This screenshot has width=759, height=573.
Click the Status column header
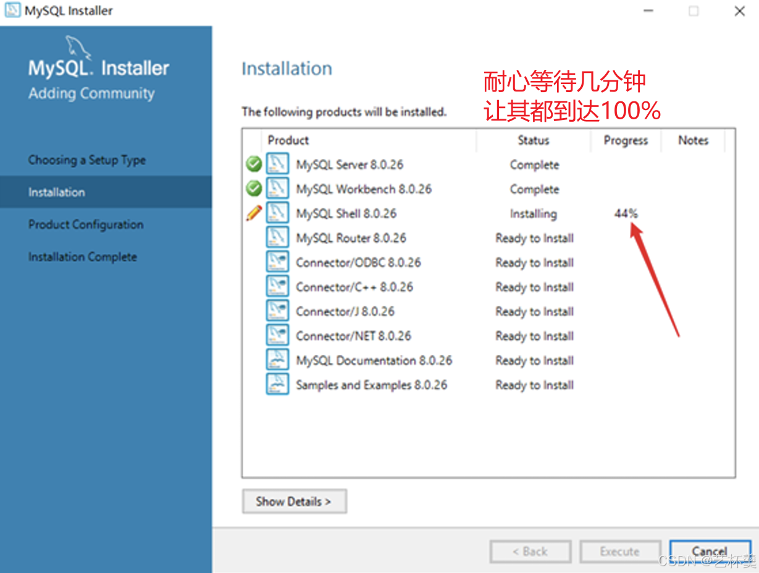(534, 140)
